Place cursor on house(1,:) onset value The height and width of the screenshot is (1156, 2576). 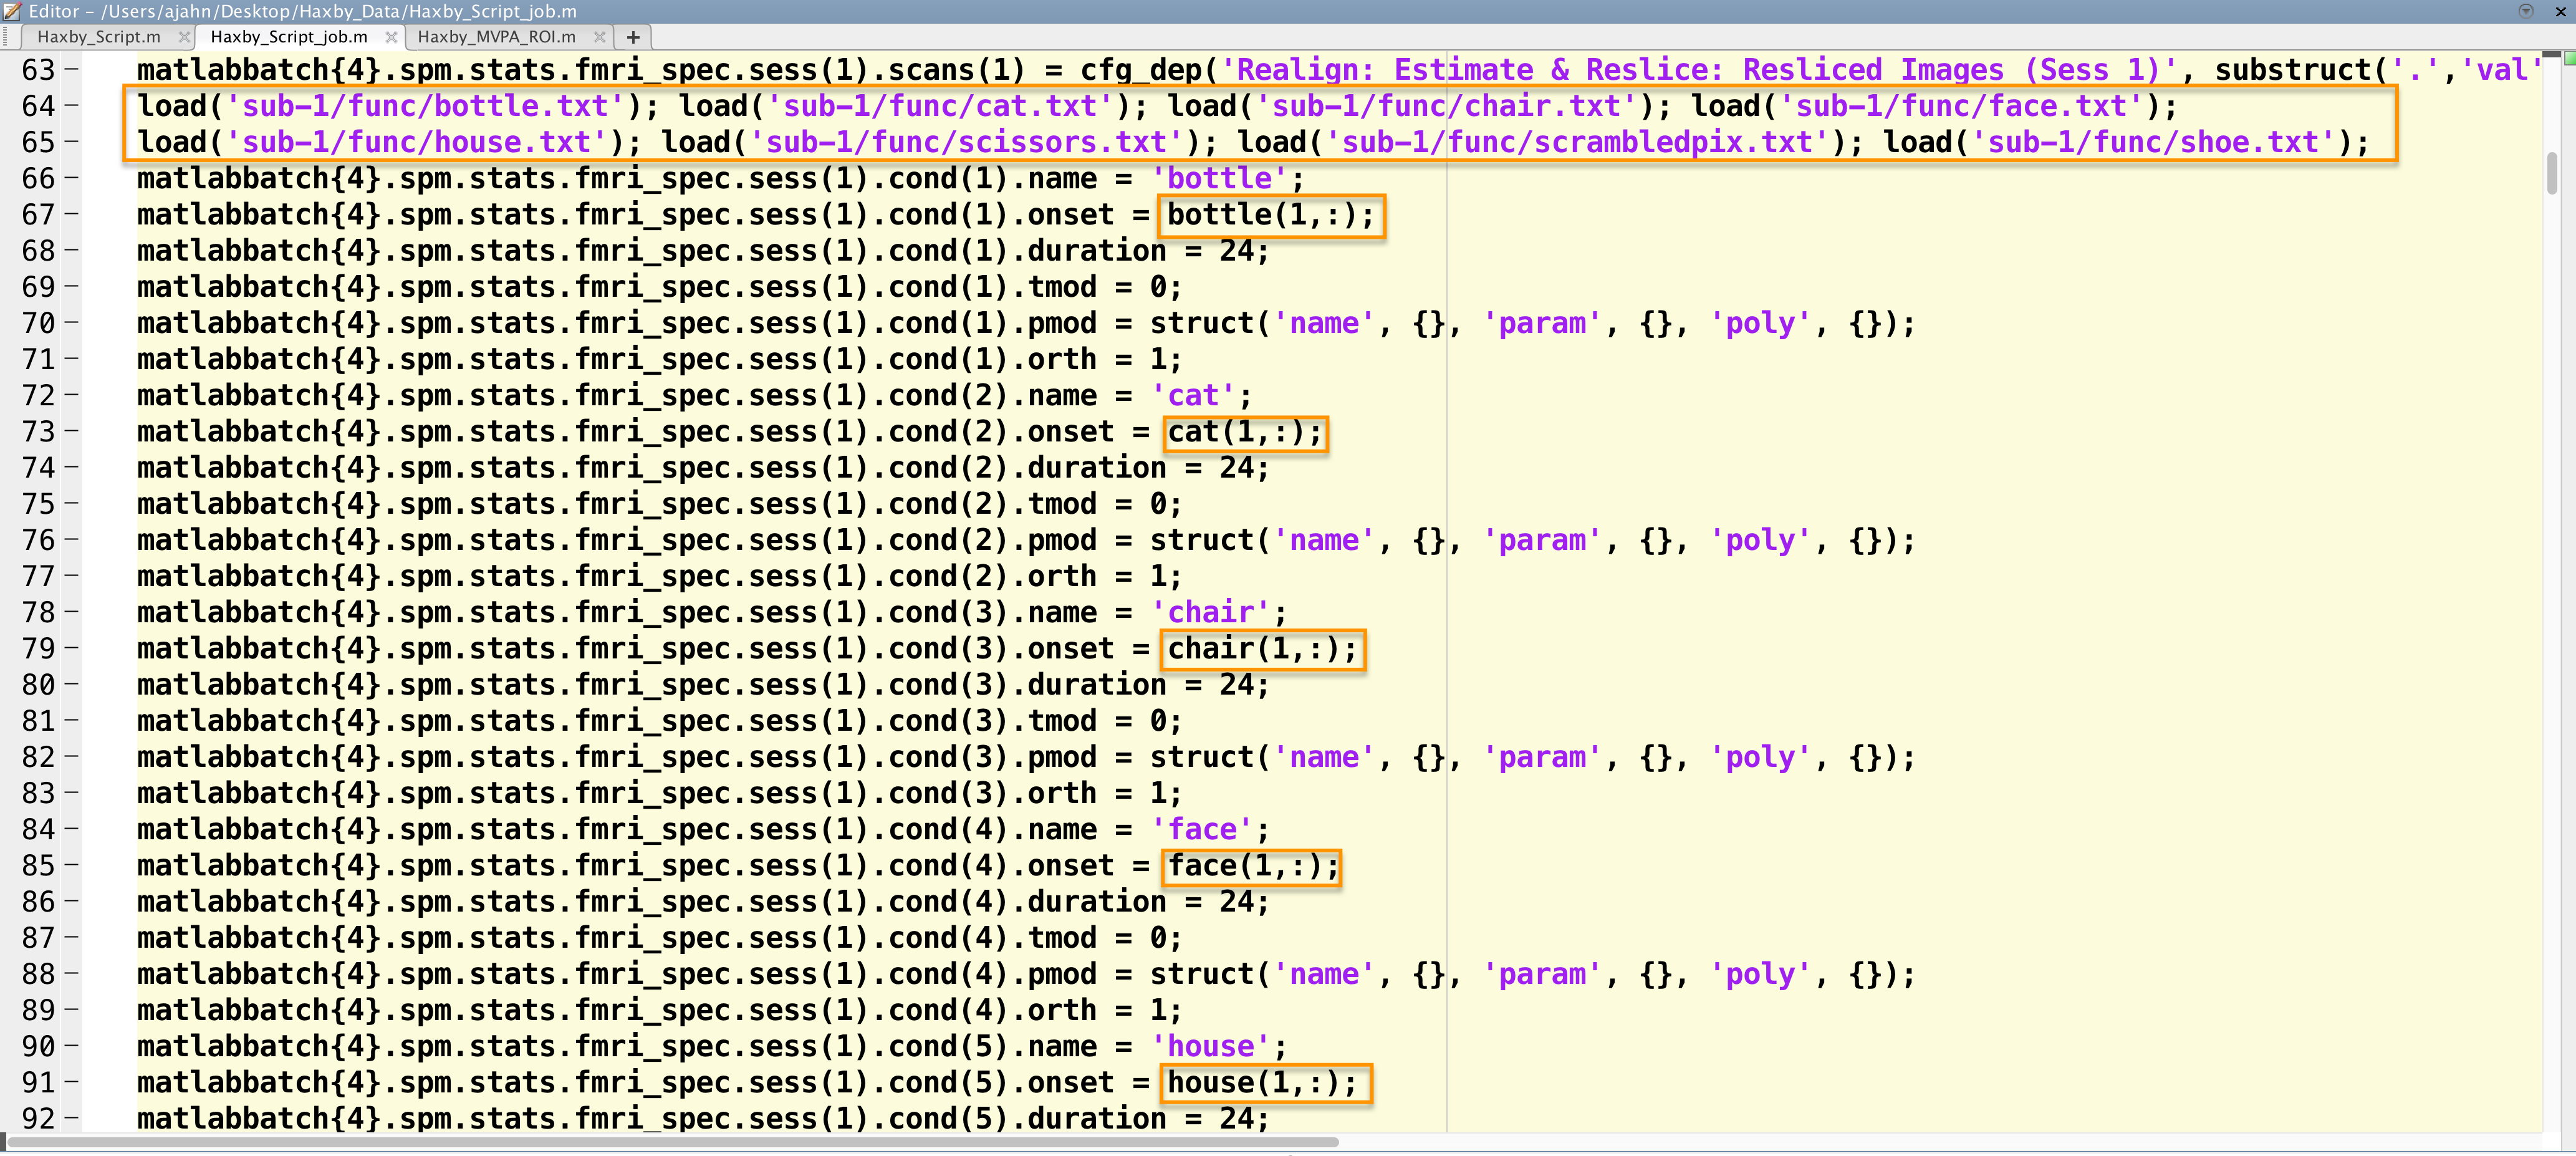tap(1262, 1083)
